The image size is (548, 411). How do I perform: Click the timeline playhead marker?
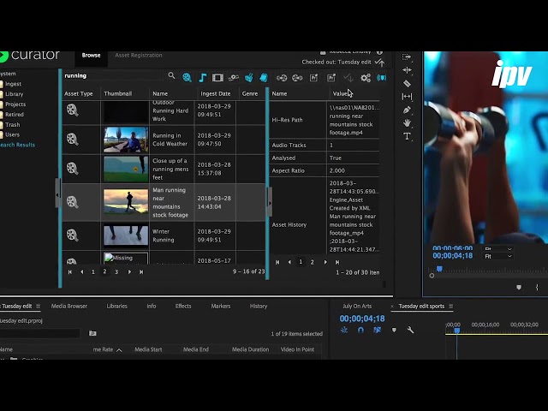click(x=456, y=331)
